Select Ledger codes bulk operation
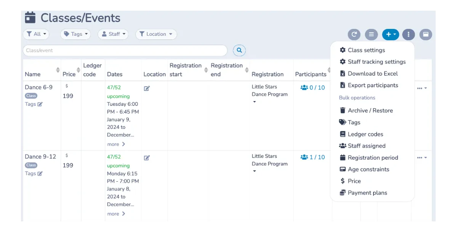457x233 pixels. point(361,134)
